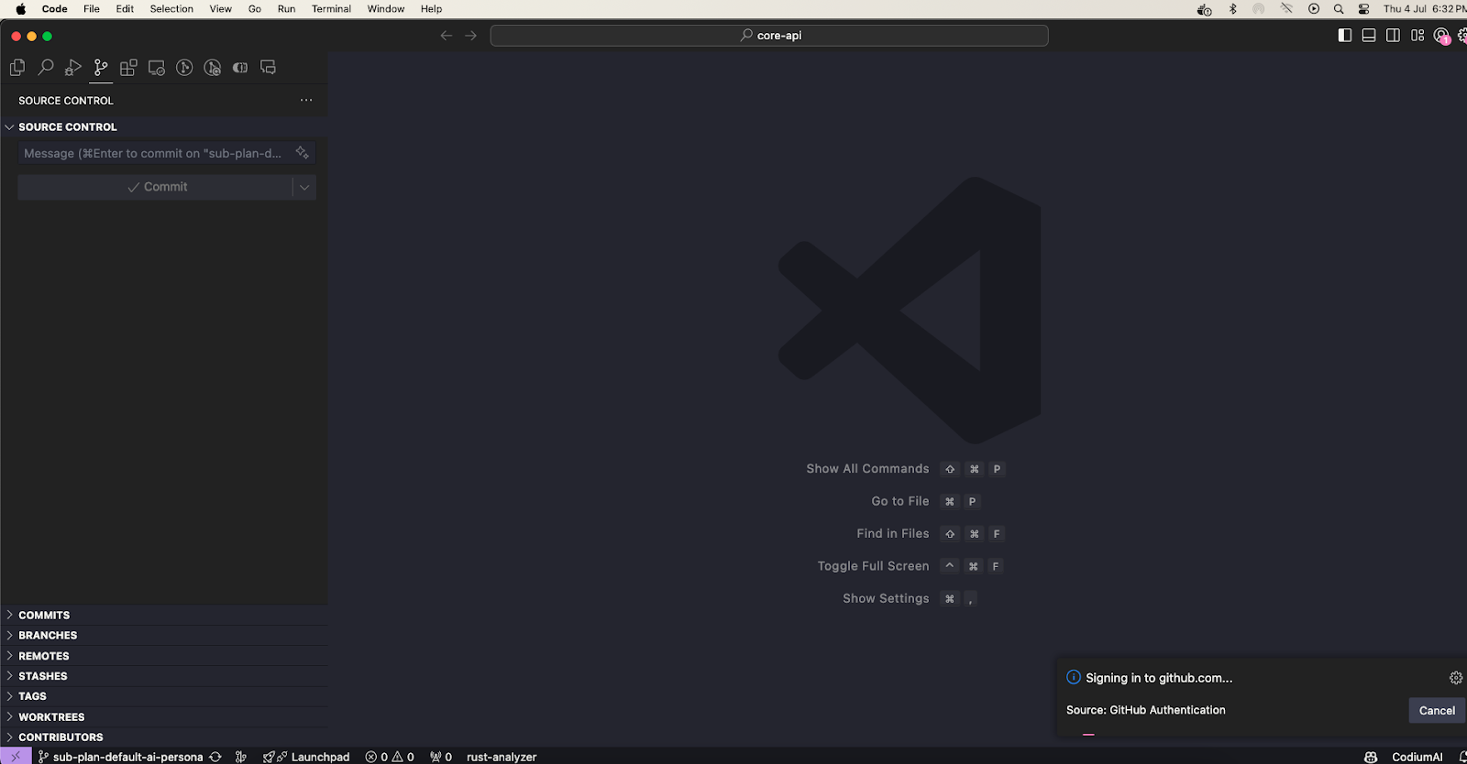Open macOS Spotlight search icon

(1339, 9)
